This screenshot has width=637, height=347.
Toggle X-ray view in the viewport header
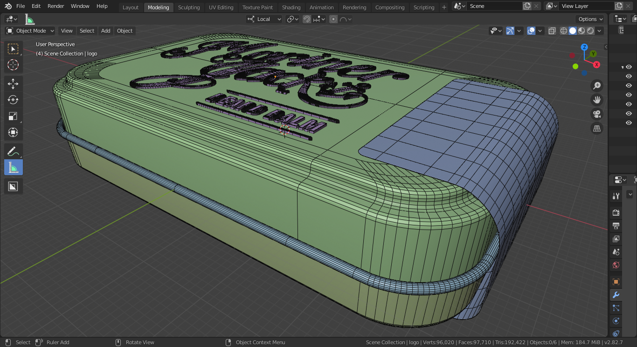click(552, 31)
